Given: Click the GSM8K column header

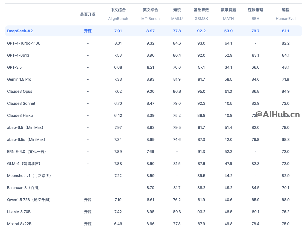Looking at the screenshot, I should click(201, 19).
